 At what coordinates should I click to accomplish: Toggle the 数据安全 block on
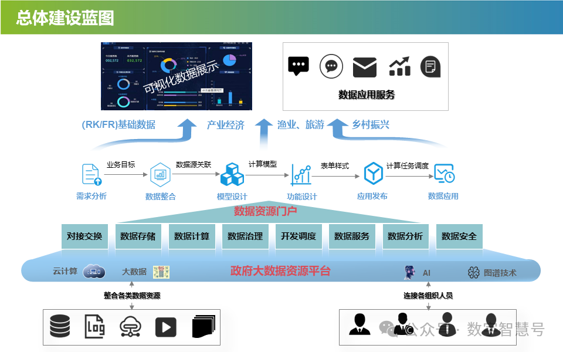(x=459, y=236)
